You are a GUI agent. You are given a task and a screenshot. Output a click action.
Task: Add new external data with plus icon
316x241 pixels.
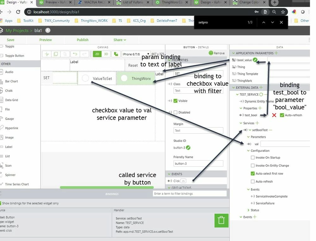[x=261, y=87]
